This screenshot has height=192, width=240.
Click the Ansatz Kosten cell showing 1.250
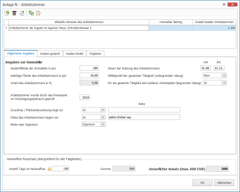click(x=214, y=28)
